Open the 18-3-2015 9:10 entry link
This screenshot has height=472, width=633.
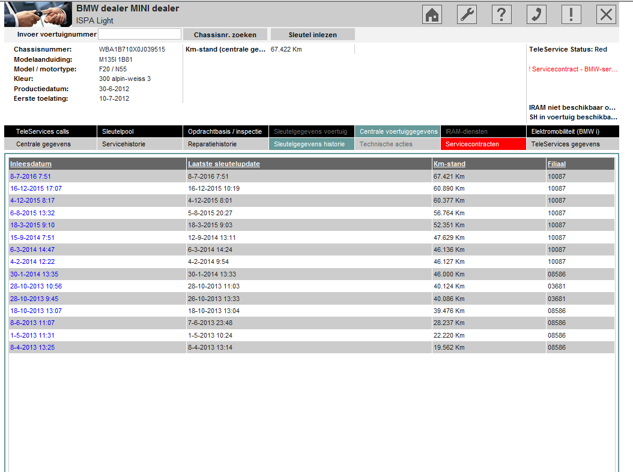pyautogui.click(x=32, y=225)
